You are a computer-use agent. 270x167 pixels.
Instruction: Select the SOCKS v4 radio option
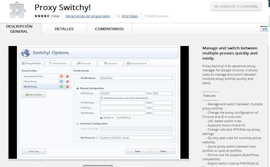point(101,118)
